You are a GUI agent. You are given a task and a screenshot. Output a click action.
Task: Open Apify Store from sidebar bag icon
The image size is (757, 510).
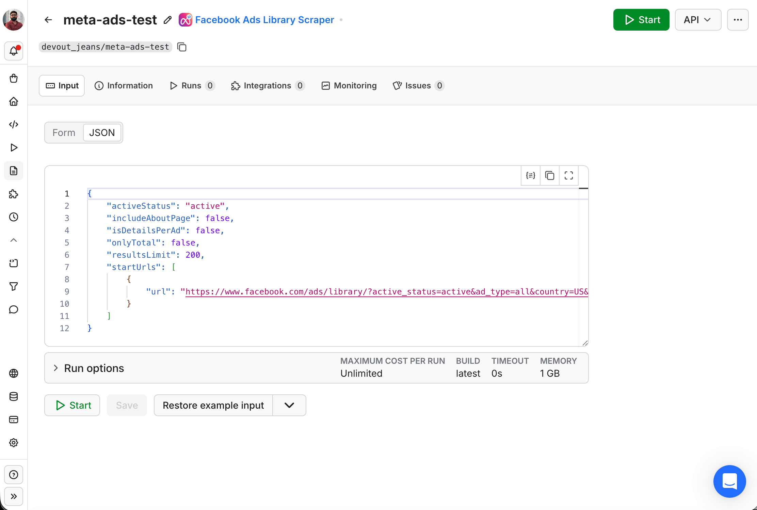click(x=14, y=78)
